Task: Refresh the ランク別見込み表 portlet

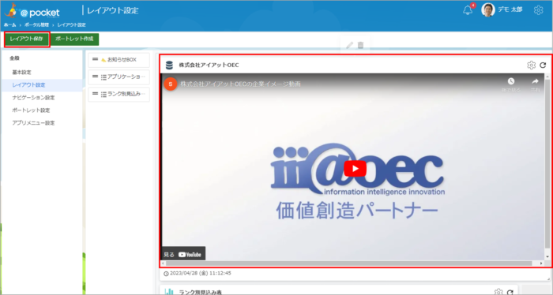Action: point(510,292)
